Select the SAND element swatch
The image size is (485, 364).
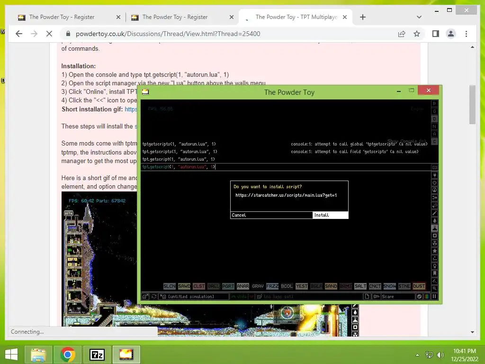coord(331,286)
